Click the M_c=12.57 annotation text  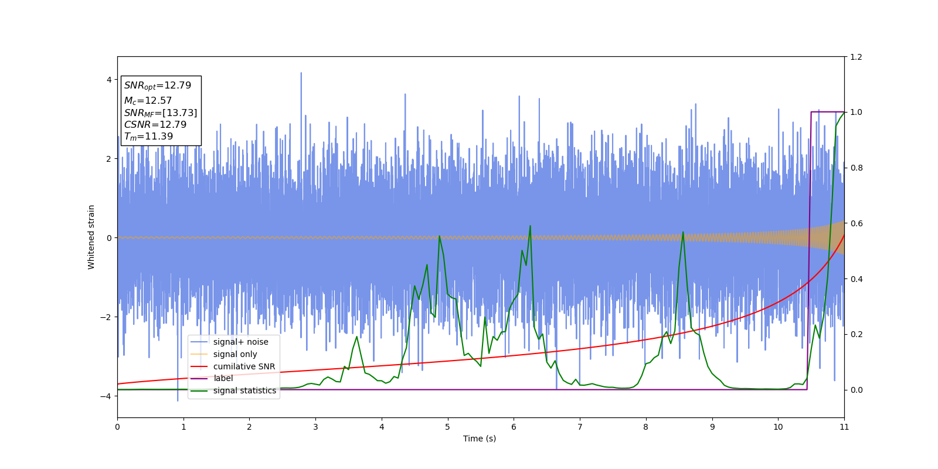coord(148,101)
